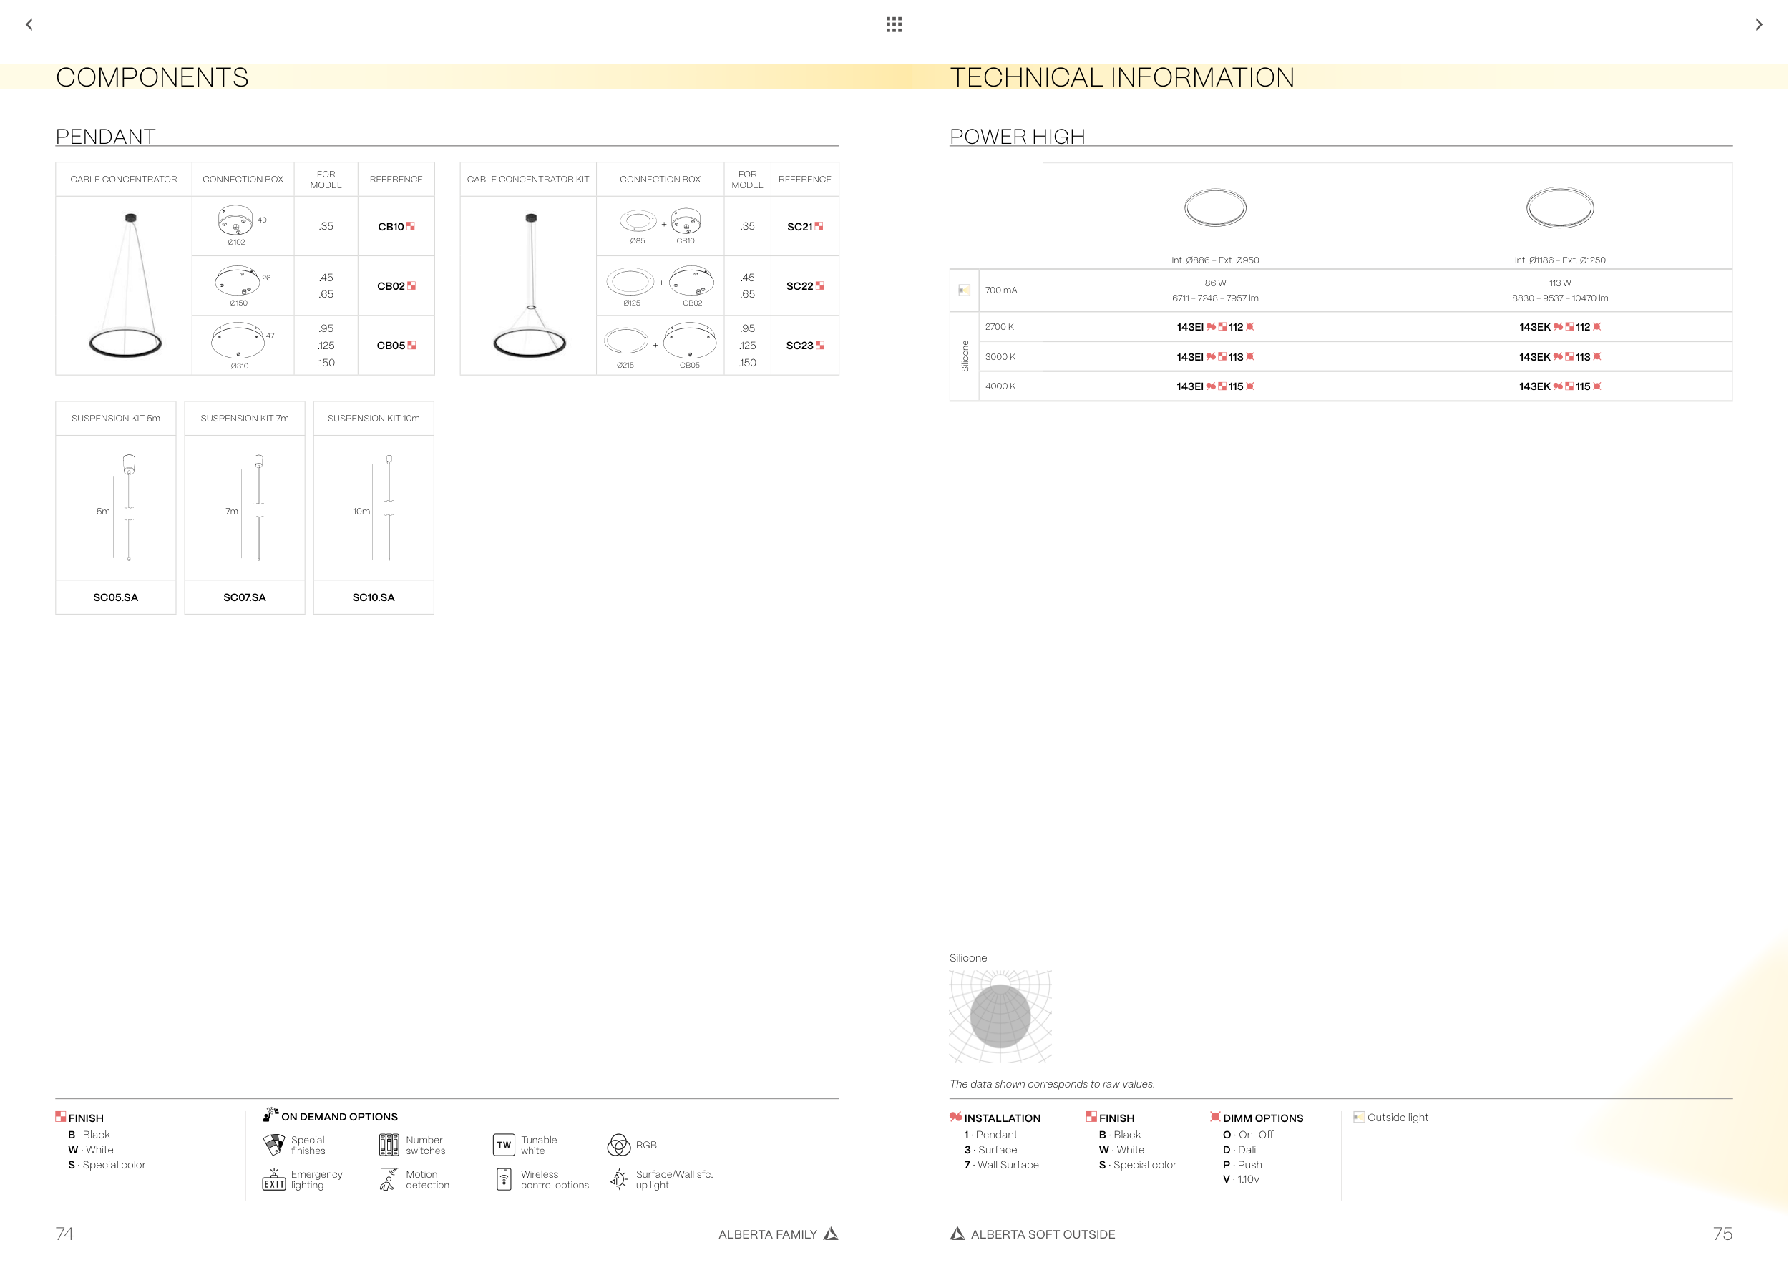Click the CB10 reference code

pos(391,227)
